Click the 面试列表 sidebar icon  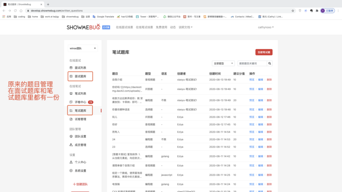click(71, 68)
